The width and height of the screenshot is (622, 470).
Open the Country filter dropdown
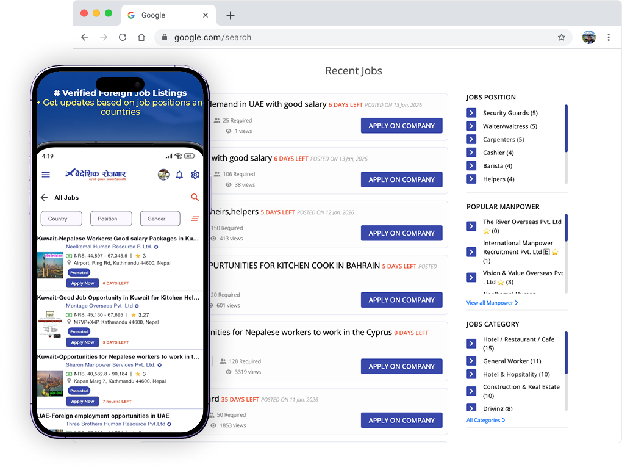(61, 219)
